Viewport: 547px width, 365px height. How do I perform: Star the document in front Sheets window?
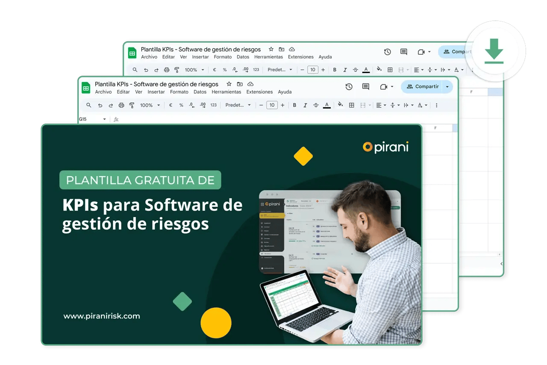[229, 84]
